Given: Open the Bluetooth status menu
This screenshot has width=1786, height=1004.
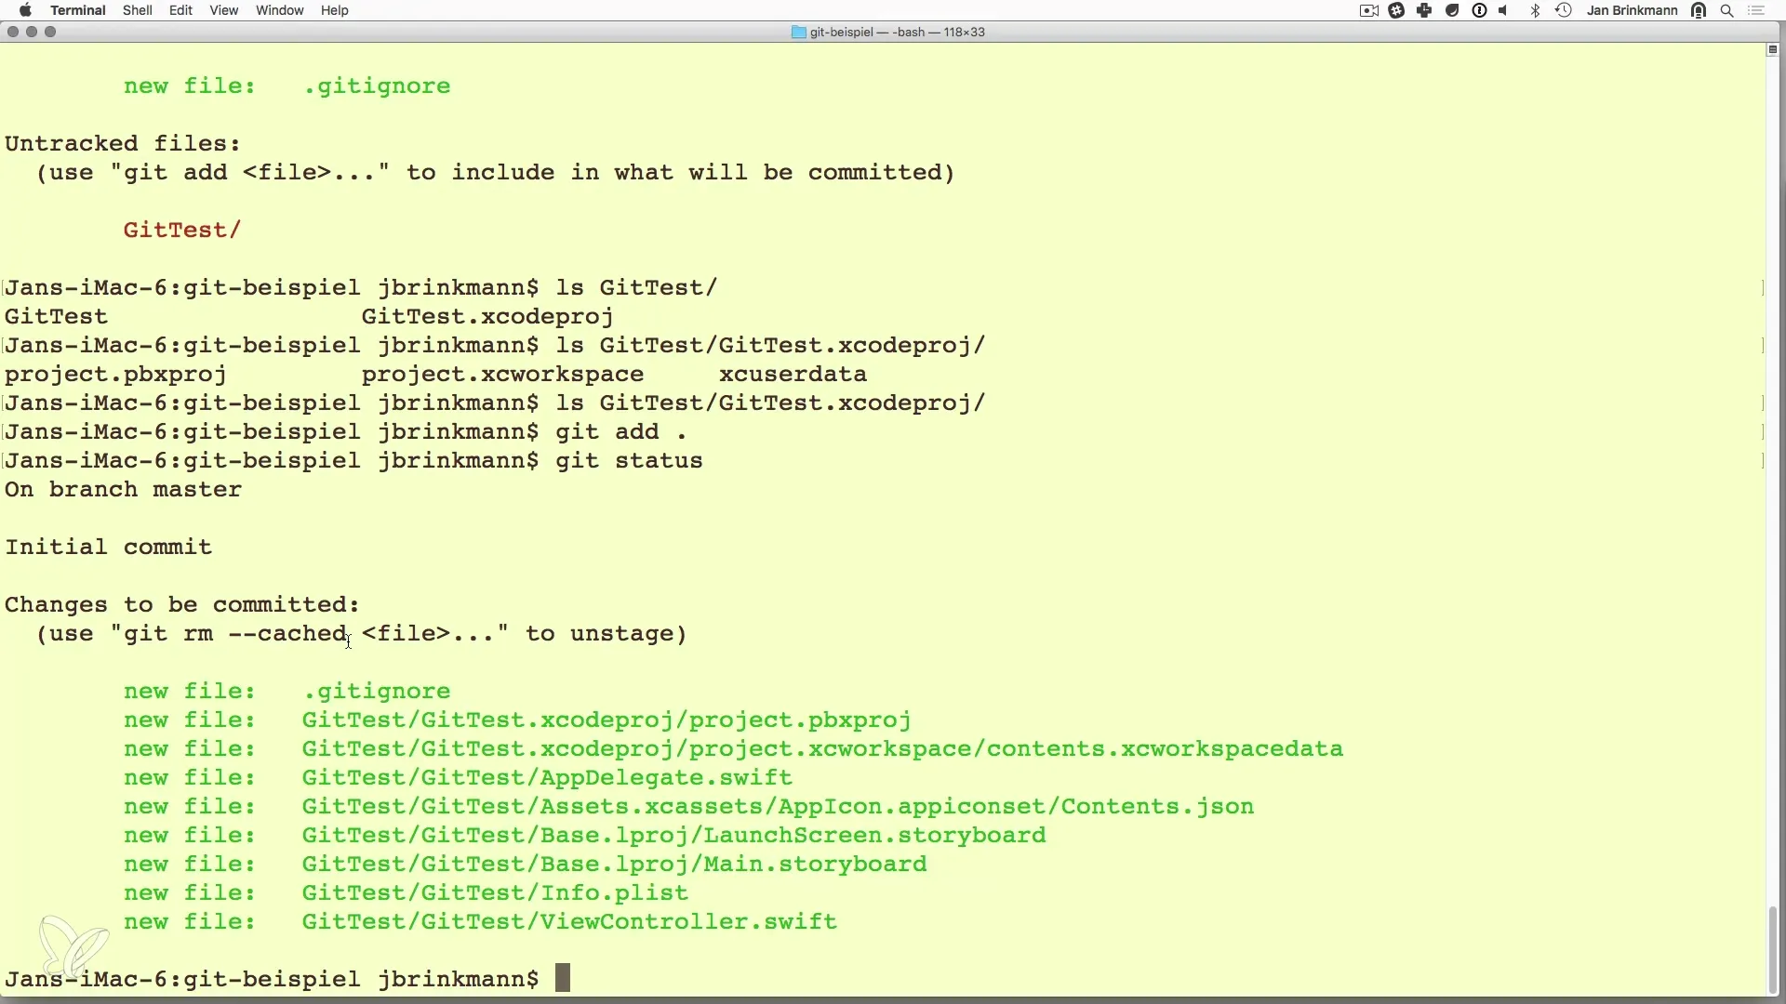Looking at the screenshot, I should click(x=1536, y=11).
